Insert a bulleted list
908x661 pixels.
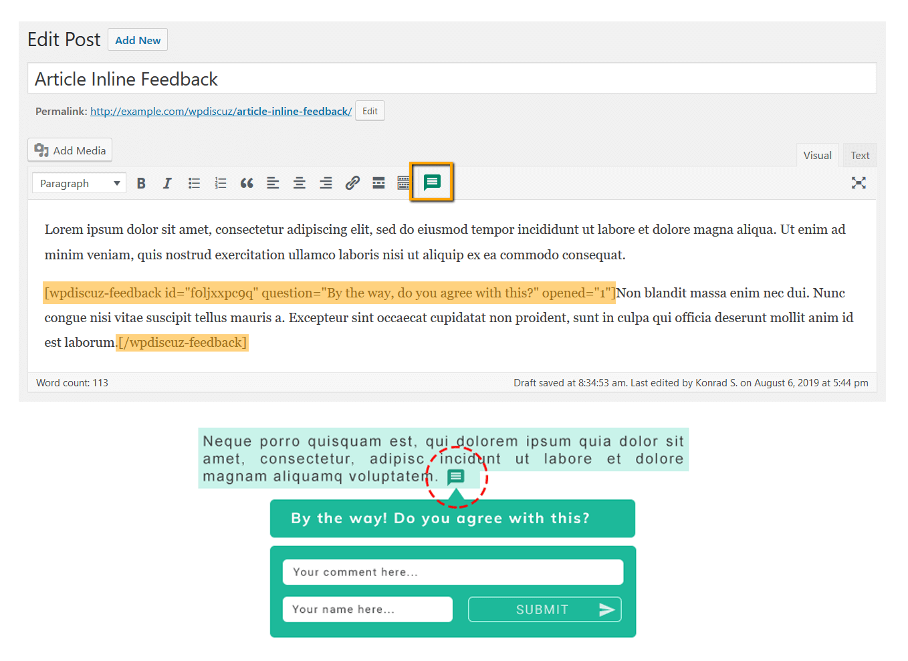pos(194,183)
